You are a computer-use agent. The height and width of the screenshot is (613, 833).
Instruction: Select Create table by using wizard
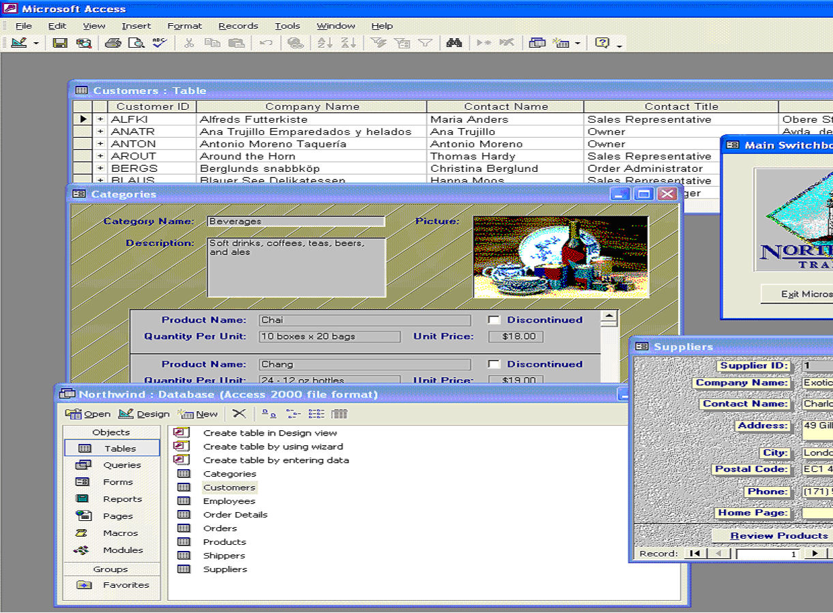click(x=273, y=447)
